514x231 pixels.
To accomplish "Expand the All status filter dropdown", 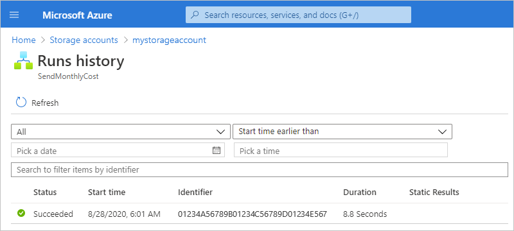I will click(x=121, y=132).
